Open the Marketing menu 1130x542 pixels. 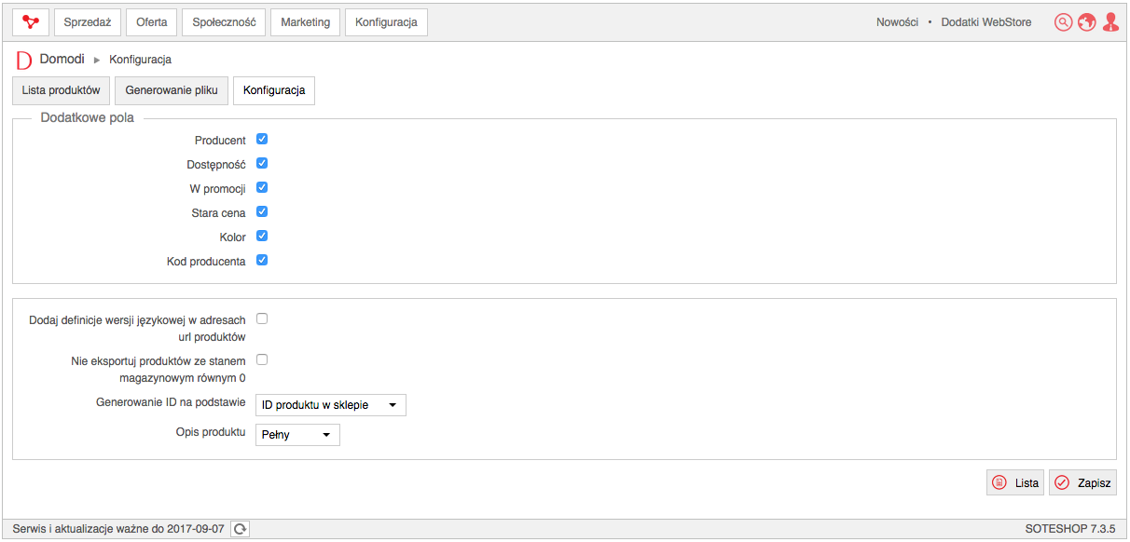pos(305,22)
